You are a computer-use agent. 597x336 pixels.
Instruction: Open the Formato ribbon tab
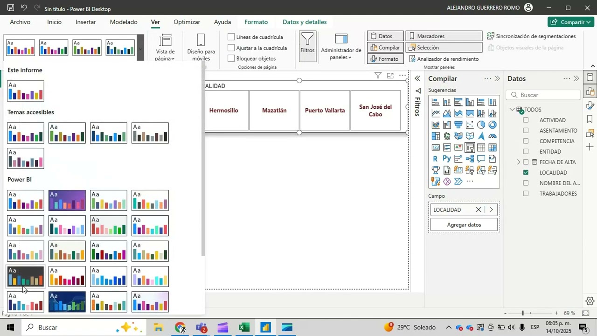pyautogui.click(x=256, y=22)
